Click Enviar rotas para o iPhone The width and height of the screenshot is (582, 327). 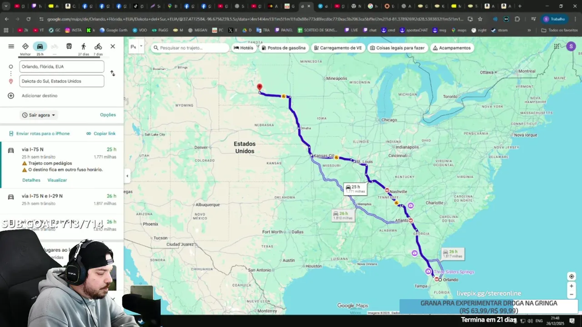click(40, 134)
